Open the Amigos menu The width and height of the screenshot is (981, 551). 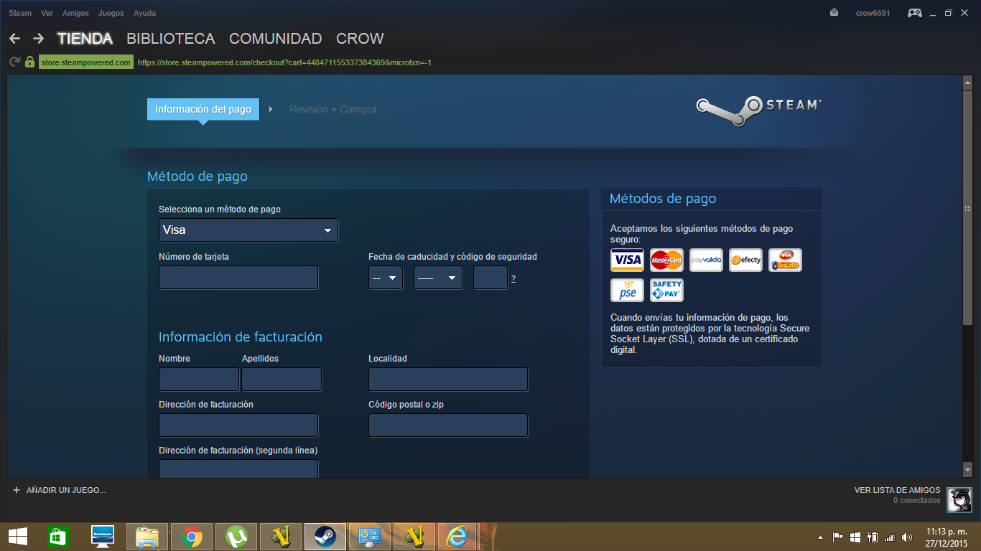click(75, 13)
